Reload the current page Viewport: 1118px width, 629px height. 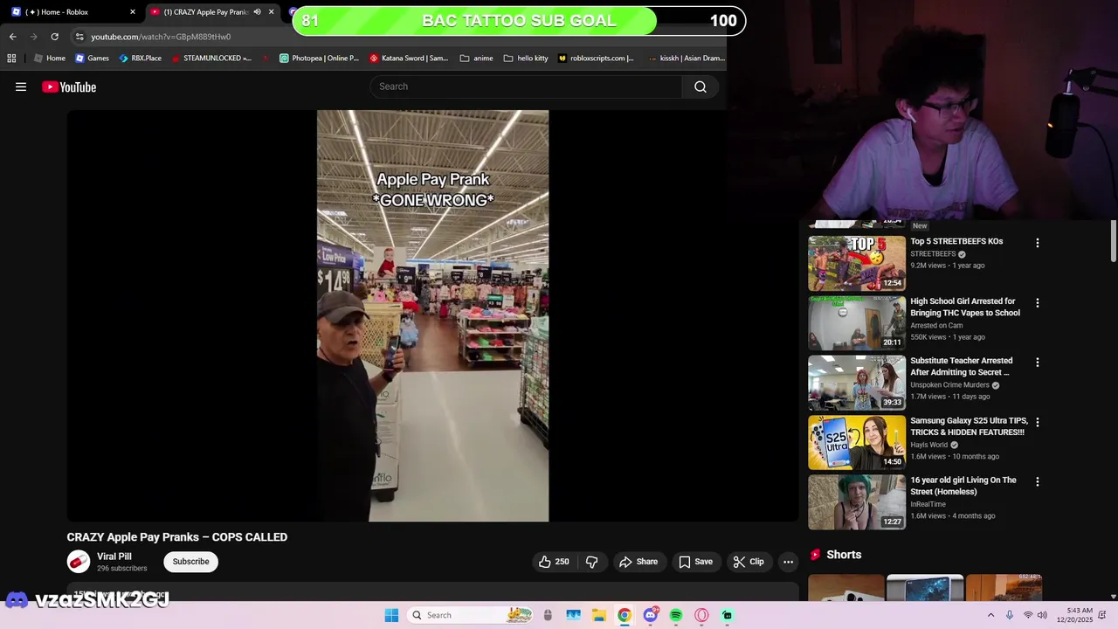[54, 37]
